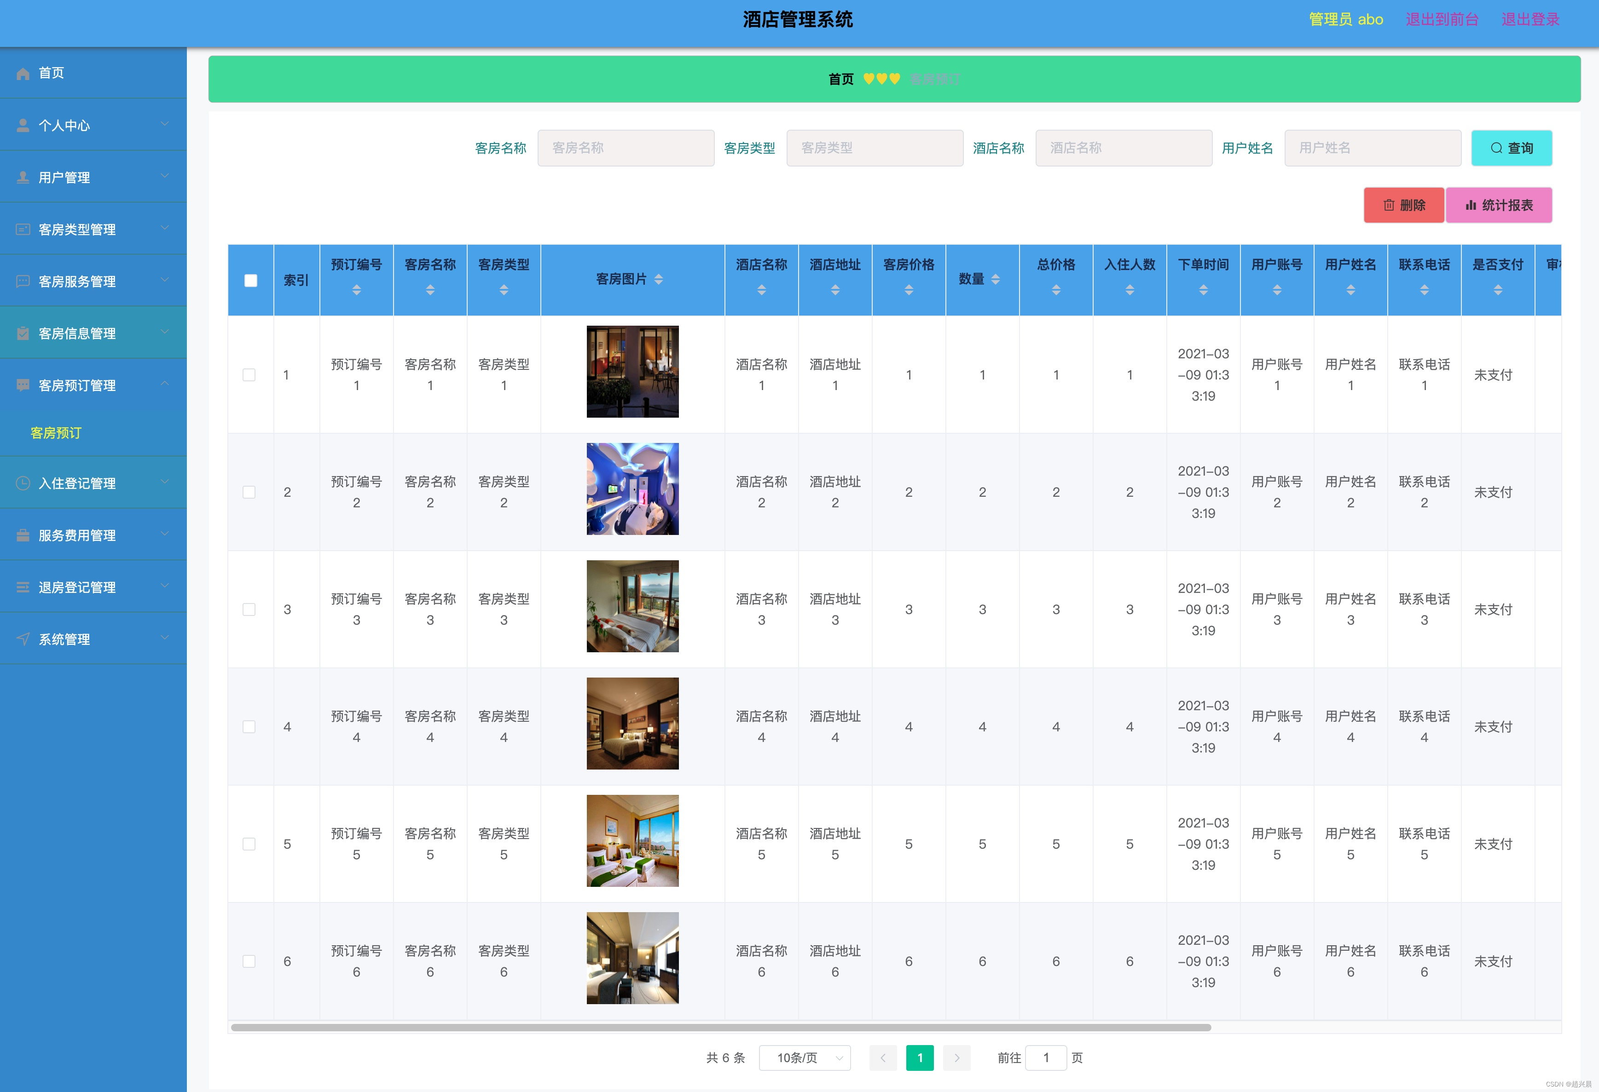Check the row with 预订编号5
The height and width of the screenshot is (1092, 1599).
(249, 844)
